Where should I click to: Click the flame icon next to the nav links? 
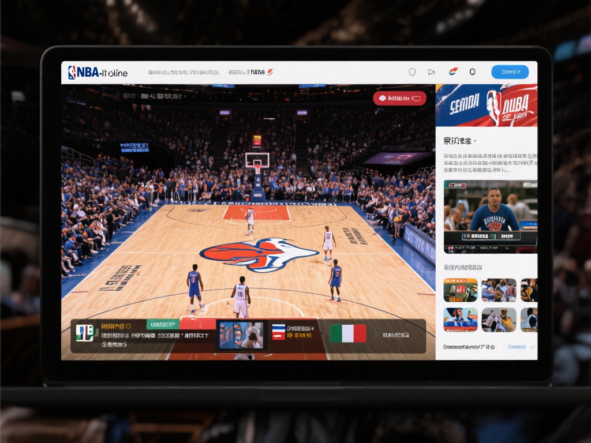[271, 72]
